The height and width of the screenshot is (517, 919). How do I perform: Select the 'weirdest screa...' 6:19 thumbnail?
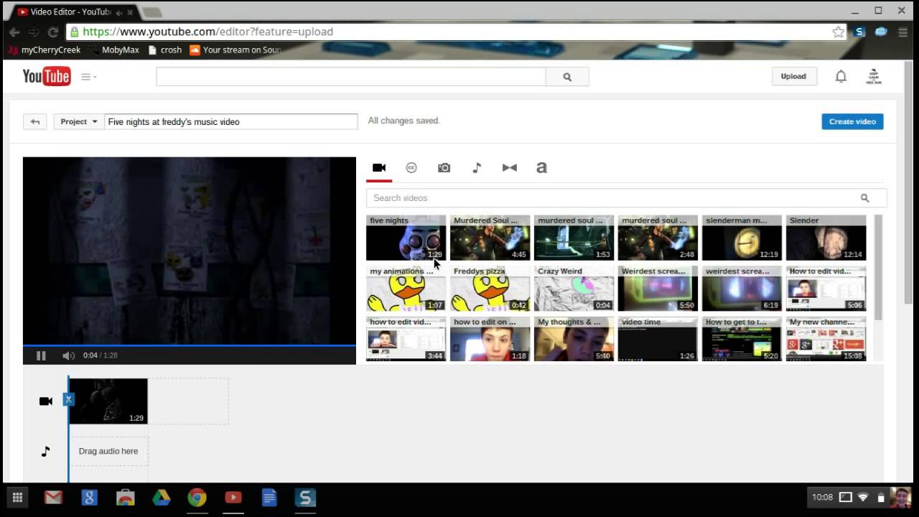(742, 289)
